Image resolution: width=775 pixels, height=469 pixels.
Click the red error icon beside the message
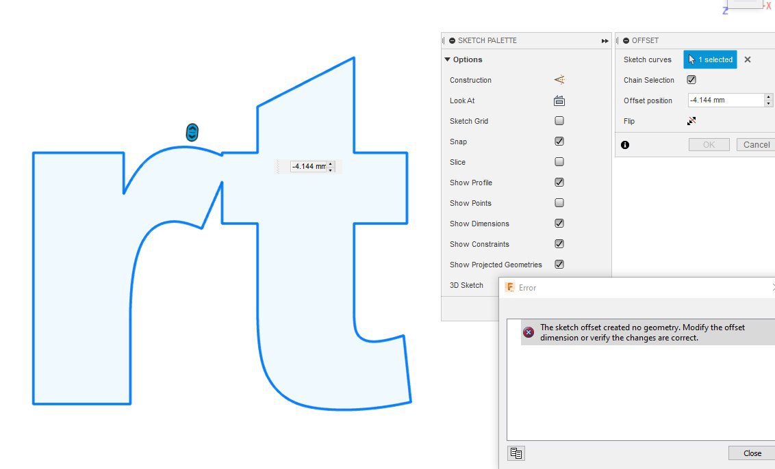[529, 332]
